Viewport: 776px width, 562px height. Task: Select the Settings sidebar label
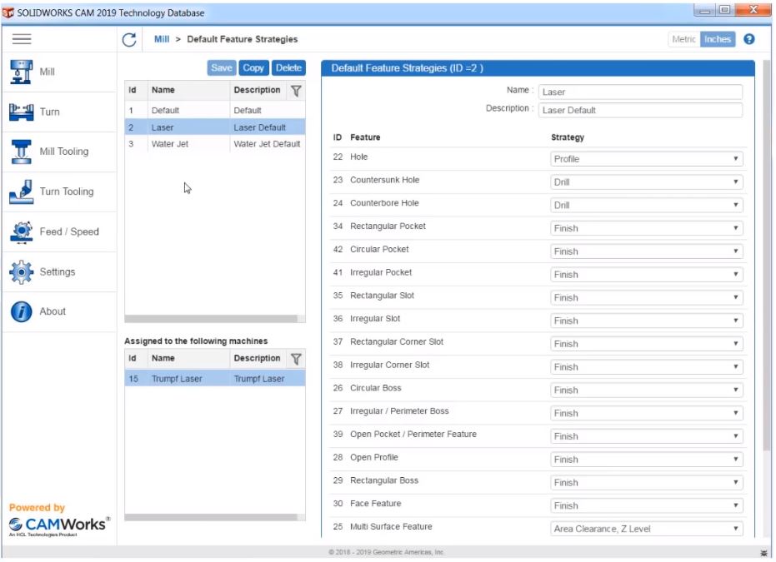tap(58, 272)
